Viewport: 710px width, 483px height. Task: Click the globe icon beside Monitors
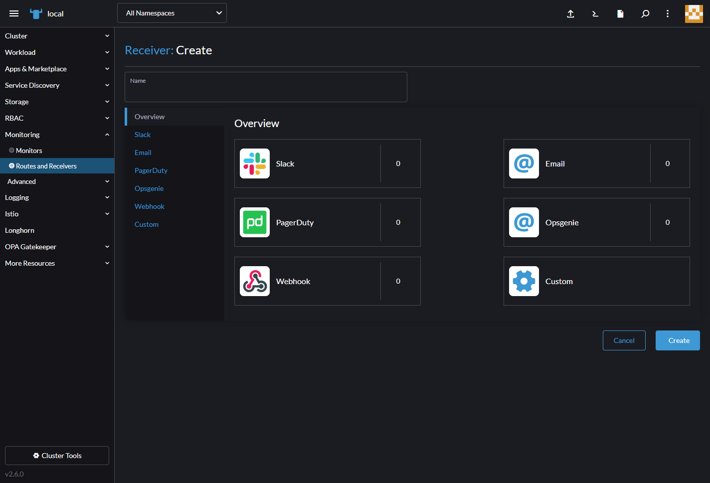[x=11, y=151]
